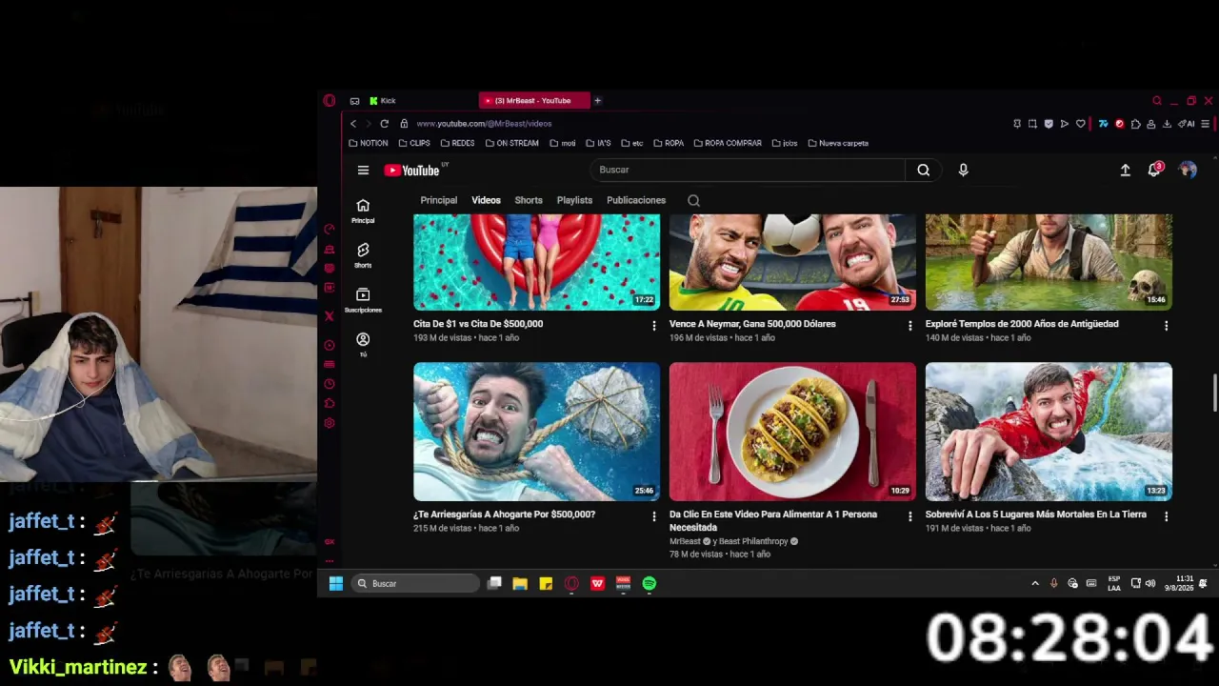This screenshot has width=1219, height=686.
Task: Click the YouTube search magnifier button
Action: click(x=923, y=170)
